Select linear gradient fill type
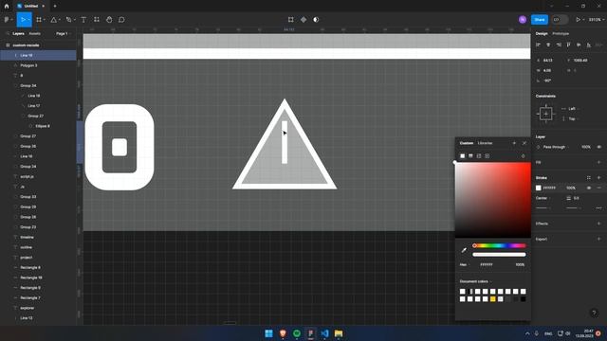The height and width of the screenshot is (341, 607). (x=470, y=155)
